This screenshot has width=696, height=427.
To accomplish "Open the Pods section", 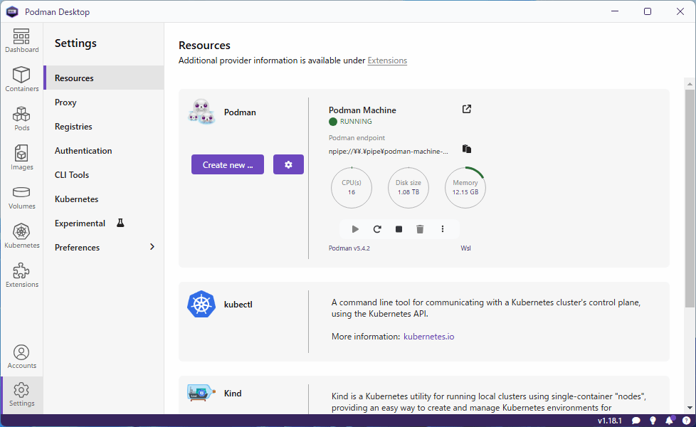I will coord(22,119).
